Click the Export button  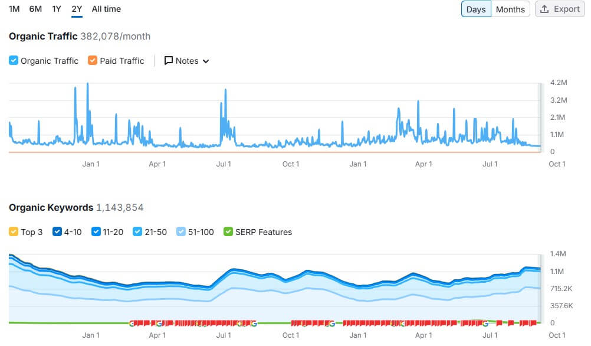point(559,9)
